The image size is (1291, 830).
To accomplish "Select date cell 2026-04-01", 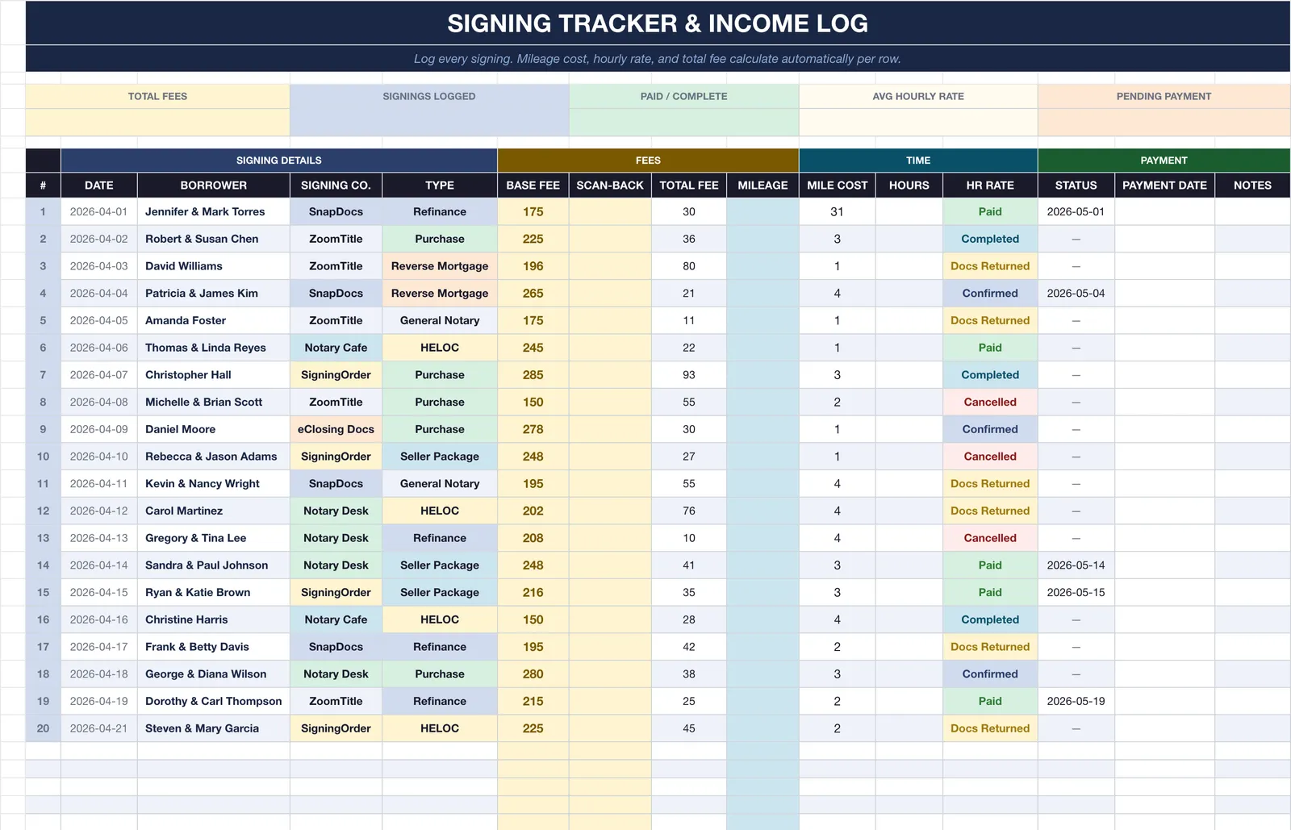I will pos(99,212).
